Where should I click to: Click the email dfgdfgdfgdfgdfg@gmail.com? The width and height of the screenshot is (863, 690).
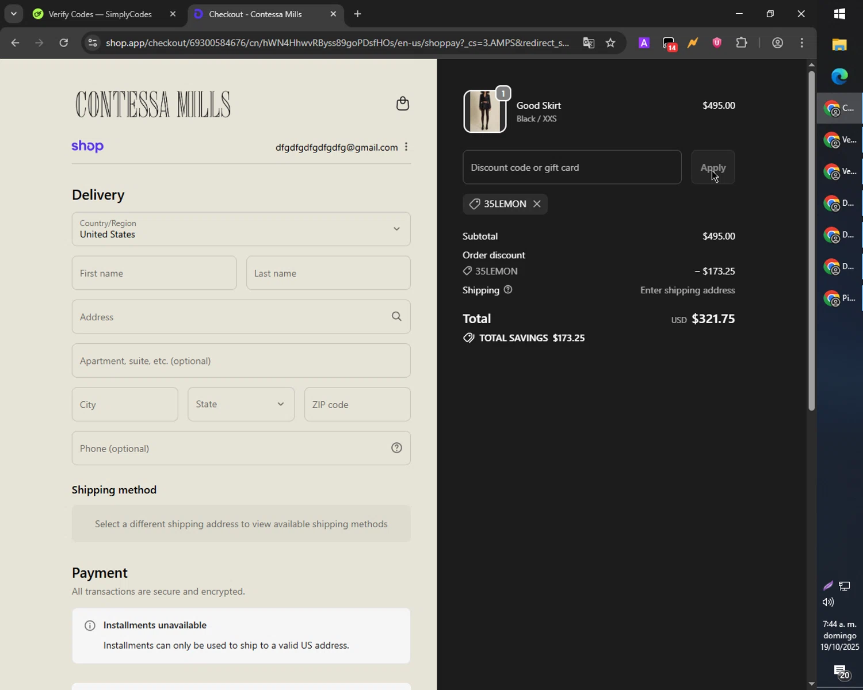point(337,147)
